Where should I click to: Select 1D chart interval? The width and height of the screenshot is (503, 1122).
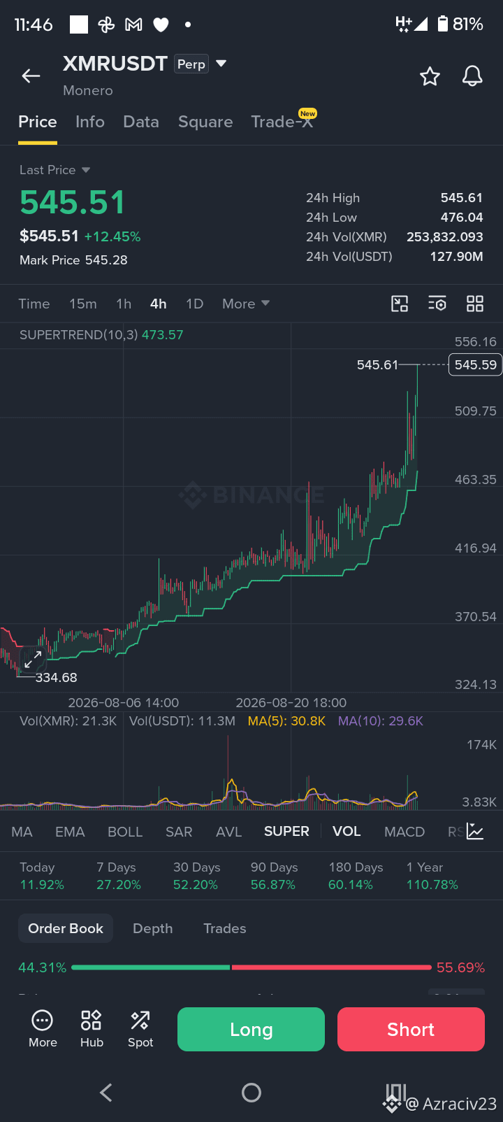(195, 304)
